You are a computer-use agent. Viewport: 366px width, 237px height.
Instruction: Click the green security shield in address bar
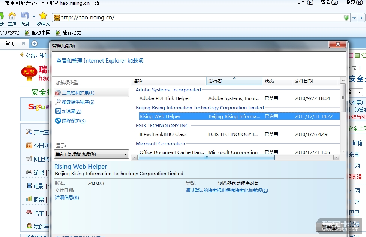tap(346, 18)
